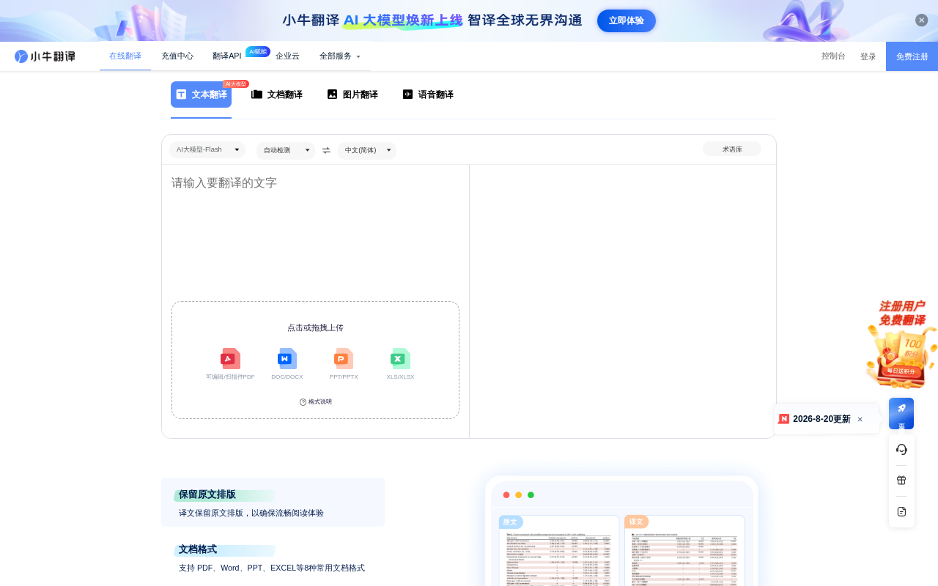Click the 立即体验 banner button
The image size is (938, 586).
pos(627,21)
